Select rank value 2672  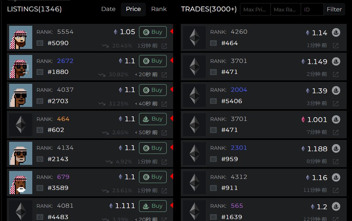click(x=65, y=61)
